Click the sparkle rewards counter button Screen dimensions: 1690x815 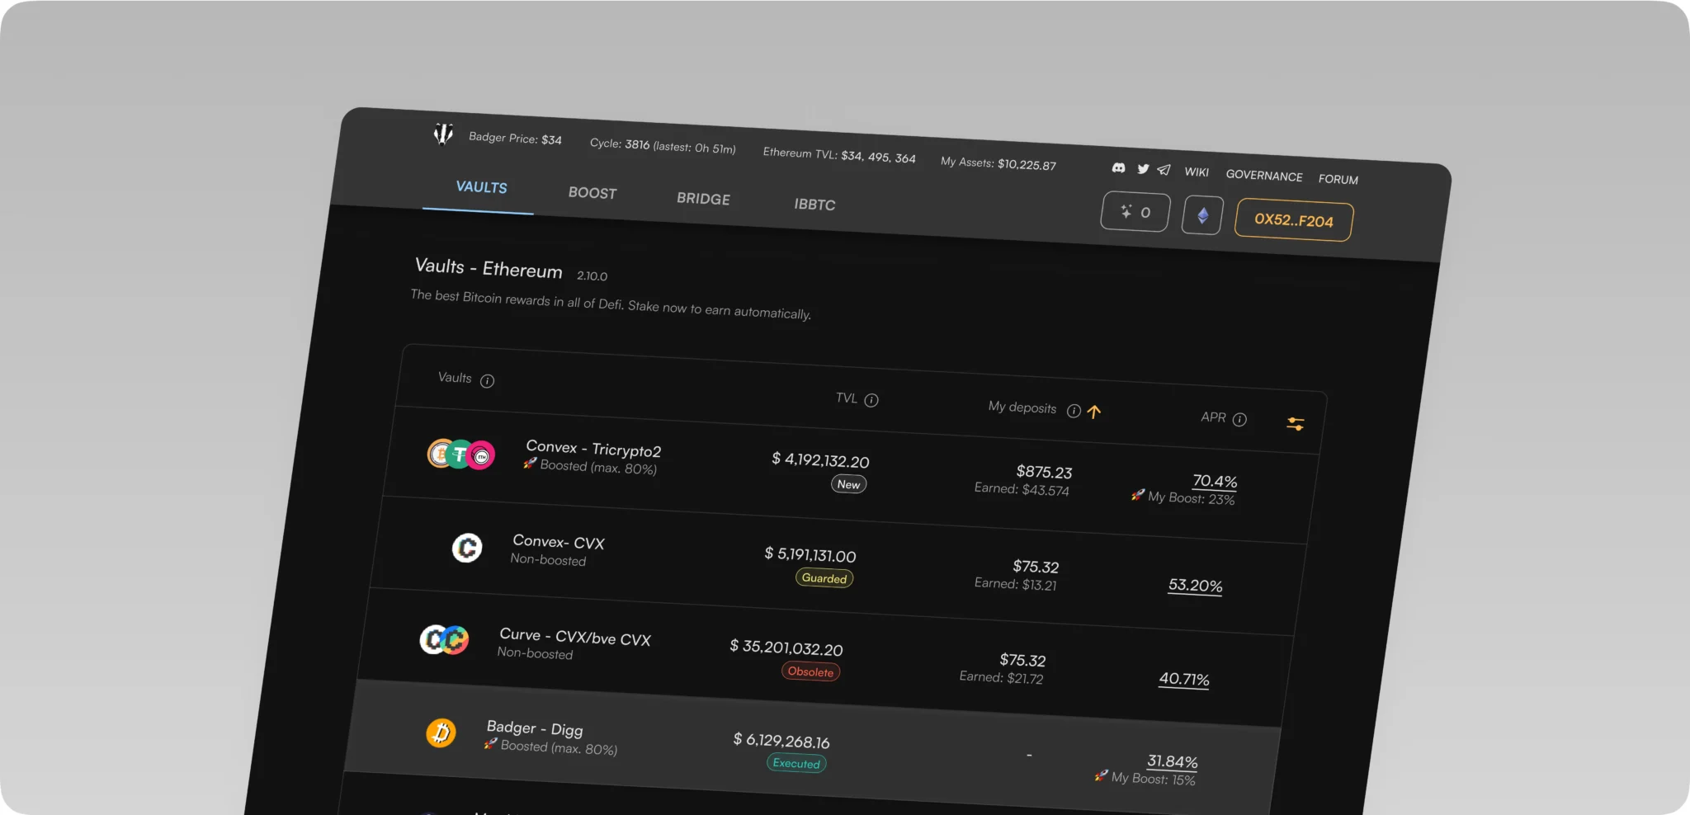pos(1135,212)
